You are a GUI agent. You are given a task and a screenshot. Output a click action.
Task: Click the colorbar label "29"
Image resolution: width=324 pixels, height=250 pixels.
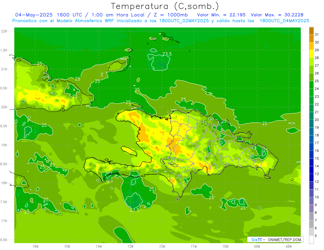coord(317,50)
